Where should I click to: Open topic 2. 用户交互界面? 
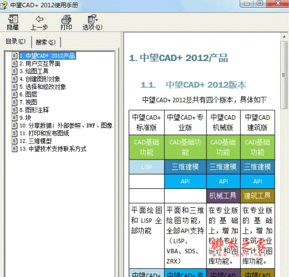40,64
